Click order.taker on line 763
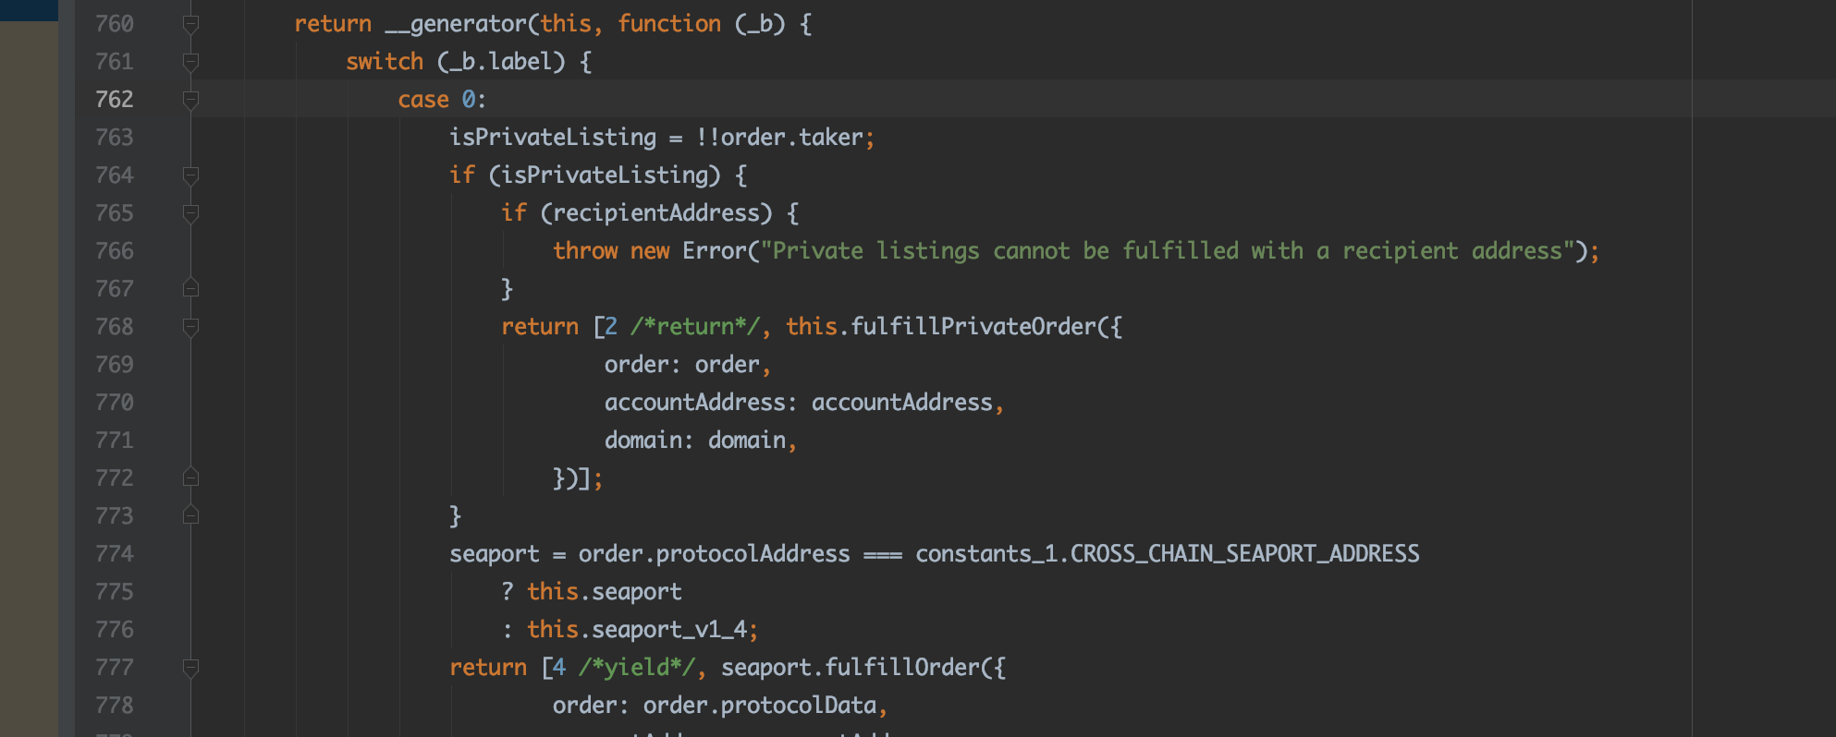Image resolution: width=1836 pixels, height=737 pixels. point(791,138)
